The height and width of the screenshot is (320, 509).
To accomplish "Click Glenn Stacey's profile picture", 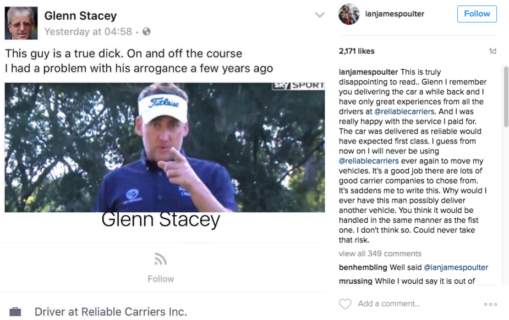I will [21, 23].
